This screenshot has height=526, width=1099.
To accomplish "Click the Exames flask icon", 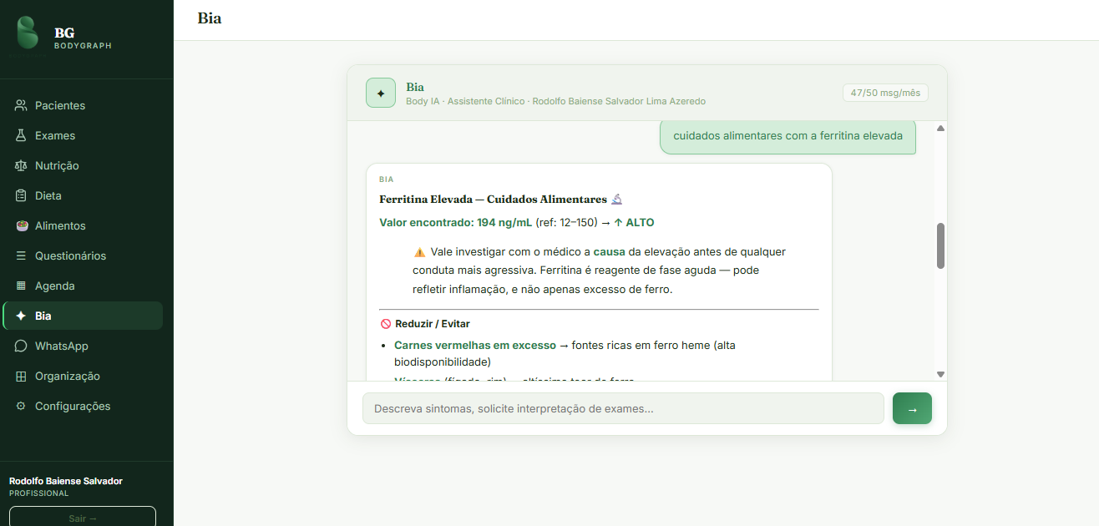I will click(x=21, y=135).
